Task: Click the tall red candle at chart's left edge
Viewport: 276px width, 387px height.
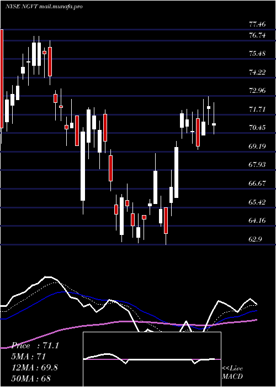Action: 2,79
